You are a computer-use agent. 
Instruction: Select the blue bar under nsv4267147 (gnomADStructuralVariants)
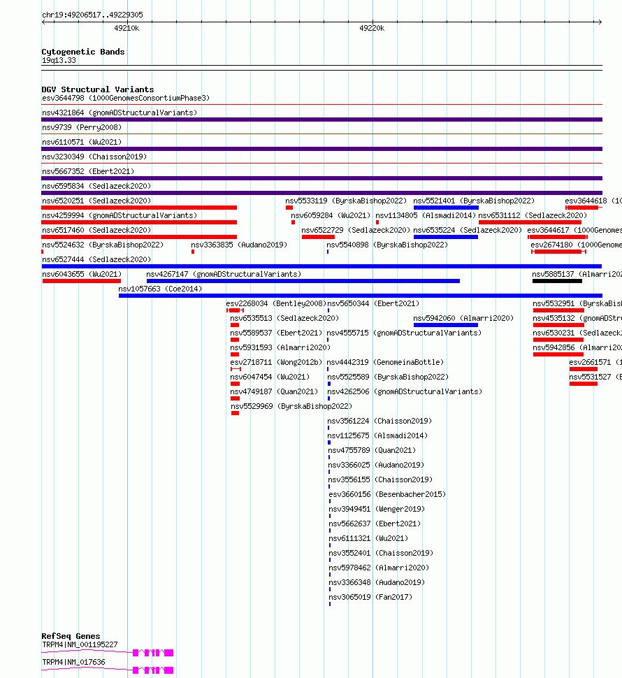303,281
